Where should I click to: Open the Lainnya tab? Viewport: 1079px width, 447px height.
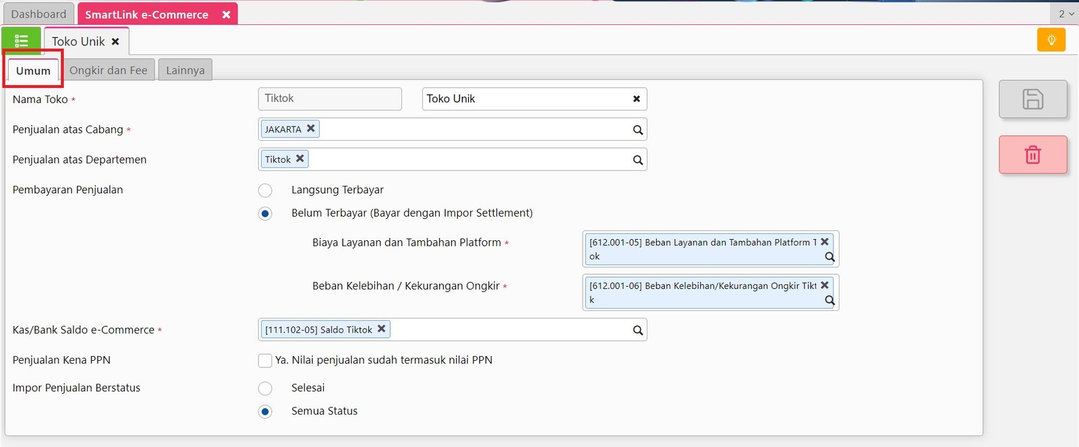[x=185, y=70]
